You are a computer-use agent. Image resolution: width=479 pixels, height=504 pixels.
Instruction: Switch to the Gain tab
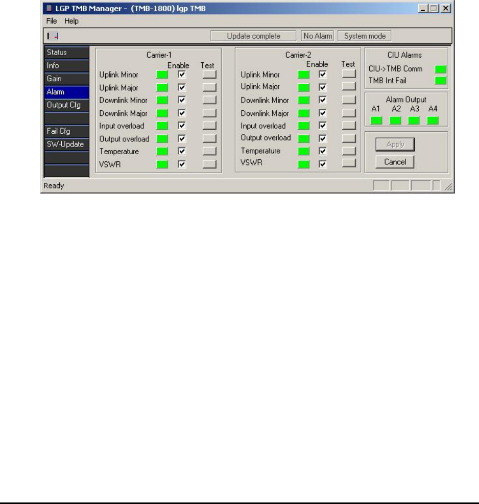coord(66,79)
